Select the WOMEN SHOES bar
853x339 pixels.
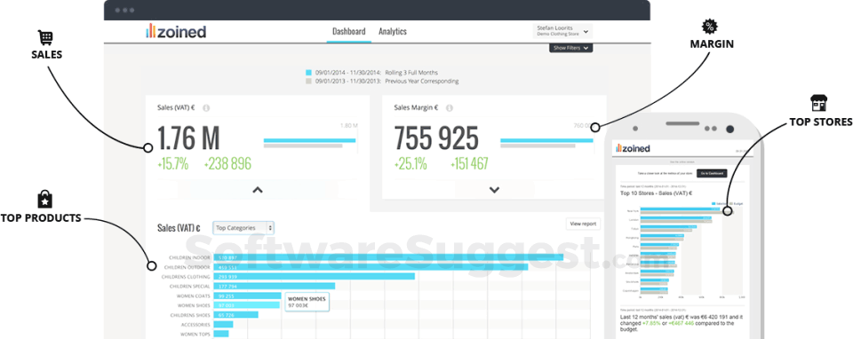point(246,305)
